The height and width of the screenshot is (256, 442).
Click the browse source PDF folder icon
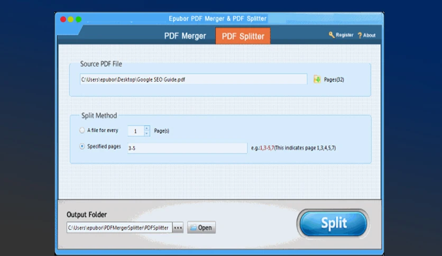317,79
